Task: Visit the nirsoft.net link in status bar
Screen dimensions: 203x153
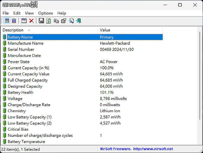Action: [x=153, y=149]
